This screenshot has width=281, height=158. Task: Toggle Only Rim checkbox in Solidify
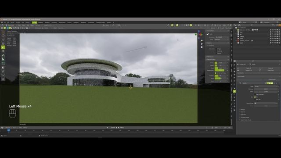point(255,100)
